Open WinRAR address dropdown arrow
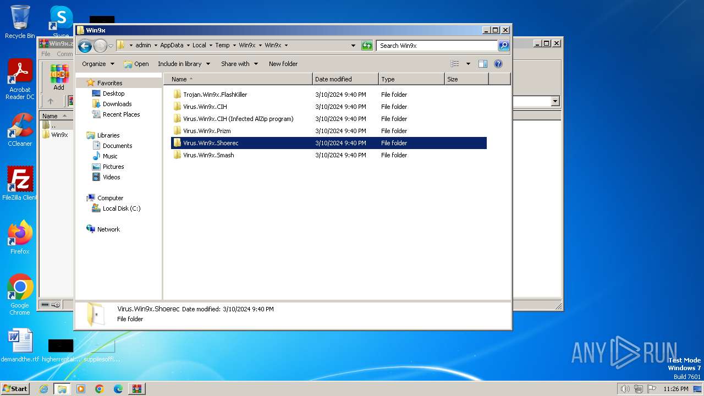704x396 pixels. pyautogui.click(x=555, y=101)
